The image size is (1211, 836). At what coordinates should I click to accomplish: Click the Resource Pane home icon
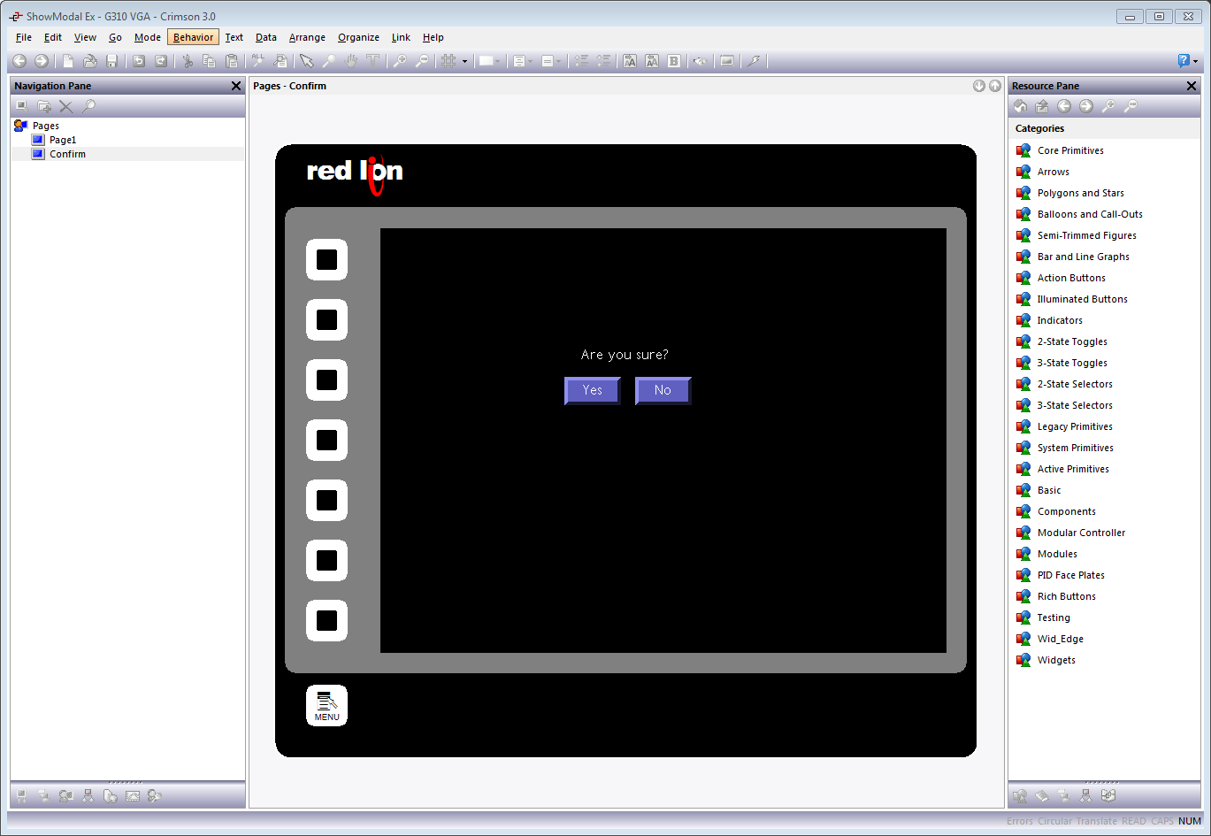1020,106
